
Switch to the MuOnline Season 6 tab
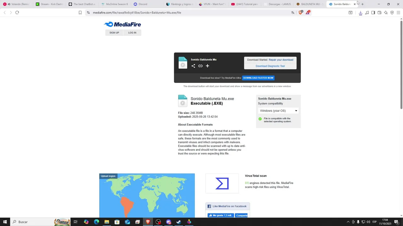tap(114, 4)
